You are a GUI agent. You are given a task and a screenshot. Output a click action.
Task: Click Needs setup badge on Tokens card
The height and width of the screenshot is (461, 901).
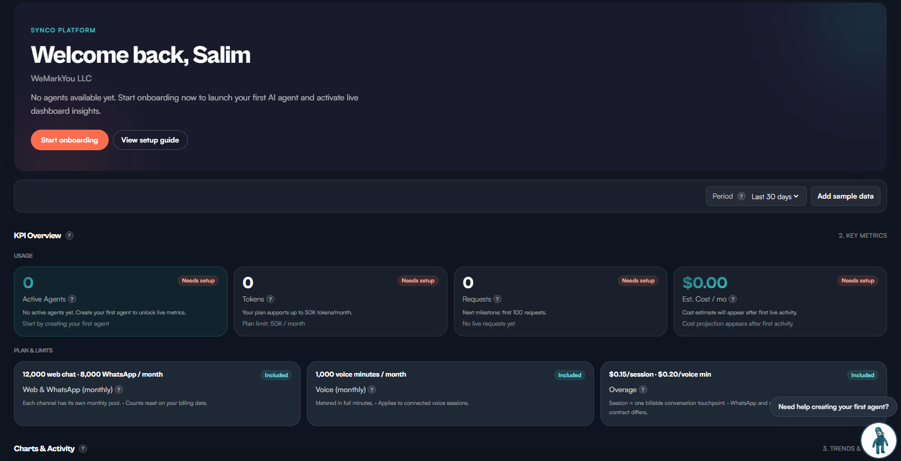coord(418,280)
